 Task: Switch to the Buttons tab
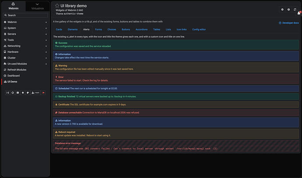coord(126,29)
